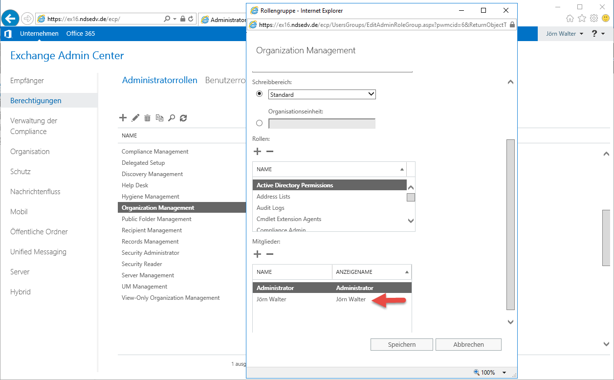Image resolution: width=614 pixels, height=380 pixels.
Task: Open the Standard write scope dropdown
Action: [322, 94]
